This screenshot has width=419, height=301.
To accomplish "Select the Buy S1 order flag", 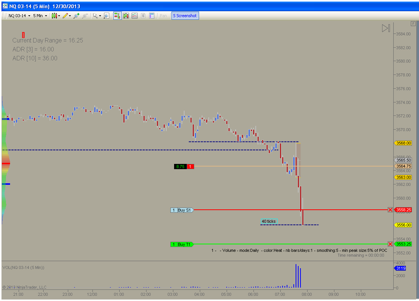I will tap(182, 210).
